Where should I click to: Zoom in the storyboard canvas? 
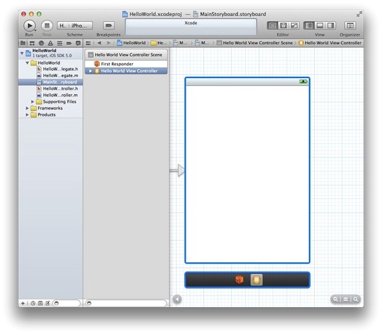point(355,299)
